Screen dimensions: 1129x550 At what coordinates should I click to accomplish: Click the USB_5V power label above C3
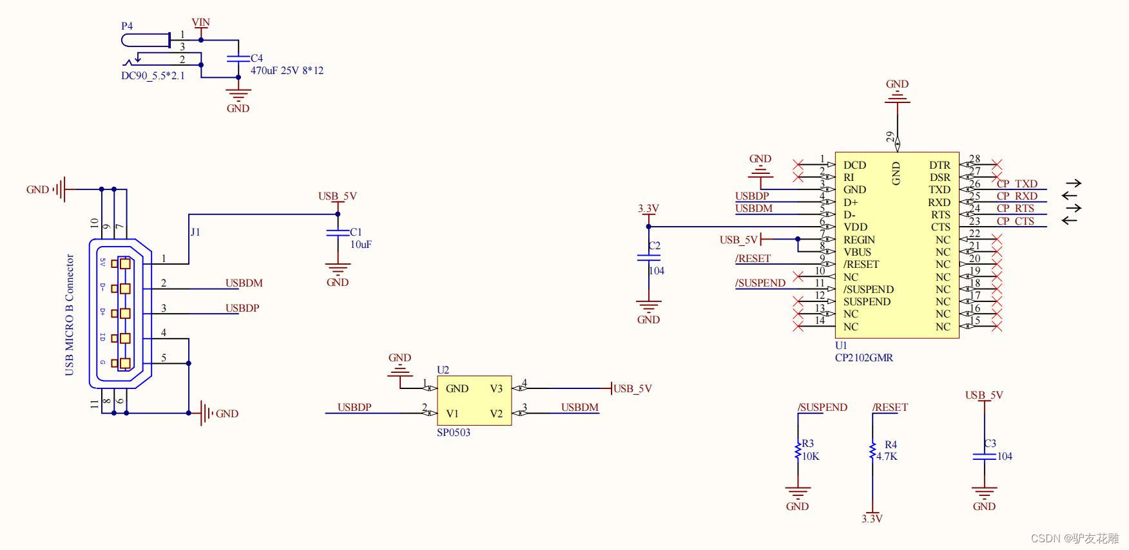click(x=984, y=395)
